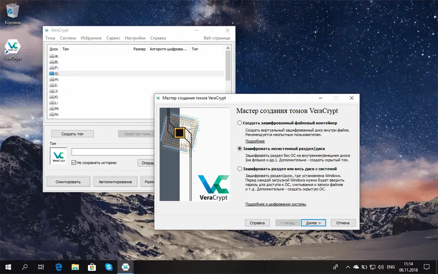Viewport: 438px width, 274px height.
Task: Select drive F: icon in VeraCrypt list
Action: pos(52,68)
